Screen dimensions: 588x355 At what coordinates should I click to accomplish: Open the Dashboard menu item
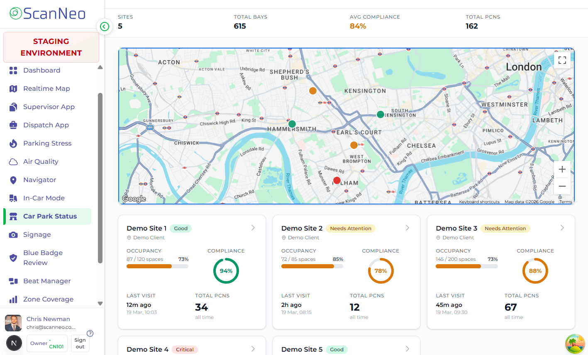[x=42, y=70]
